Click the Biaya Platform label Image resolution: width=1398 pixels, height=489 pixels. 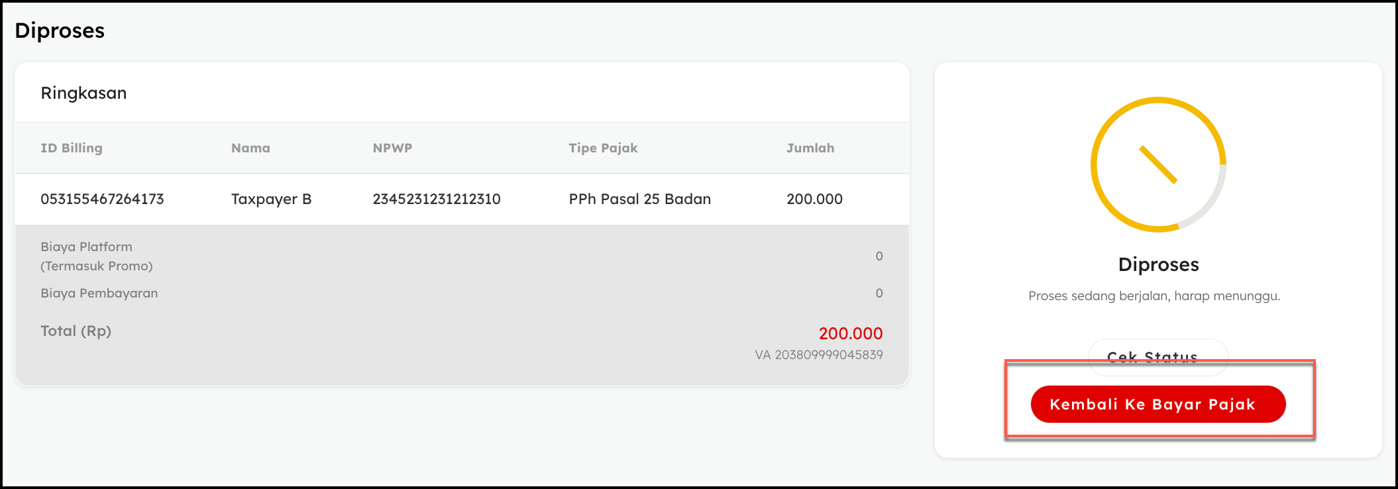tap(86, 247)
